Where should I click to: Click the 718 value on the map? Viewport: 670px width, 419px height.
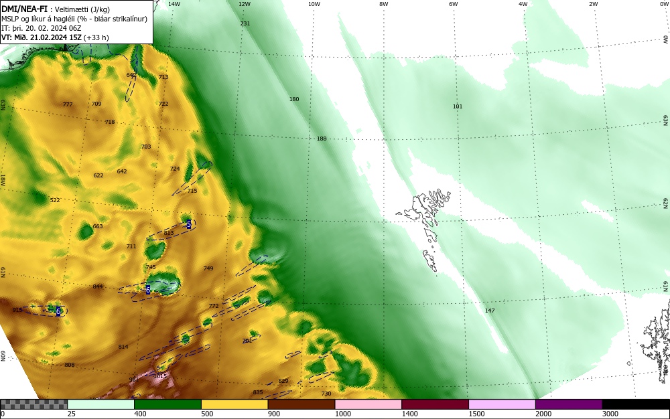tap(110, 122)
